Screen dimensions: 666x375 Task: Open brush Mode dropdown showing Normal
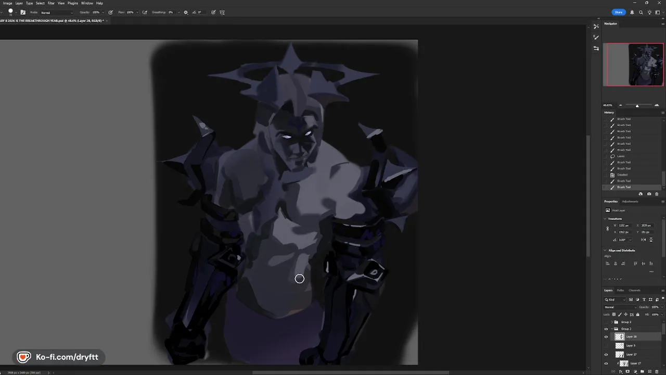57,12
